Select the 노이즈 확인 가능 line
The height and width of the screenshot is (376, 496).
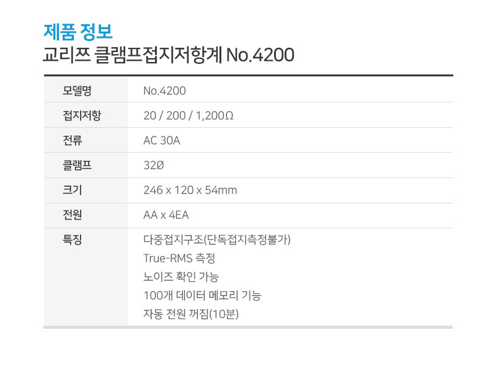(x=181, y=277)
